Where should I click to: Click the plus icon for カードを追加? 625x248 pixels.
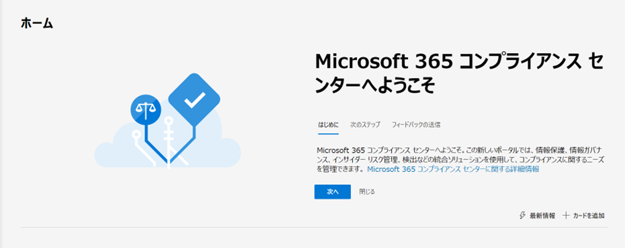pos(566,216)
